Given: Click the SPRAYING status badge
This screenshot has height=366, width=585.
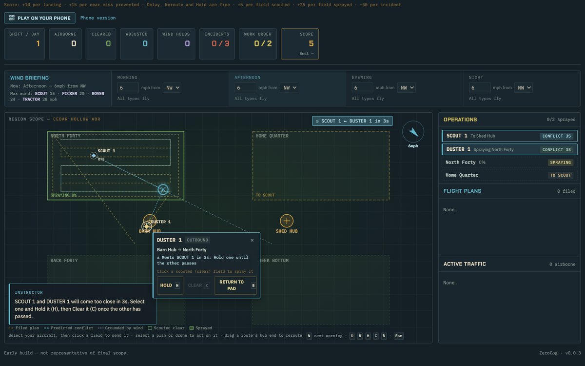Looking at the screenshot, I should (561, 163).
